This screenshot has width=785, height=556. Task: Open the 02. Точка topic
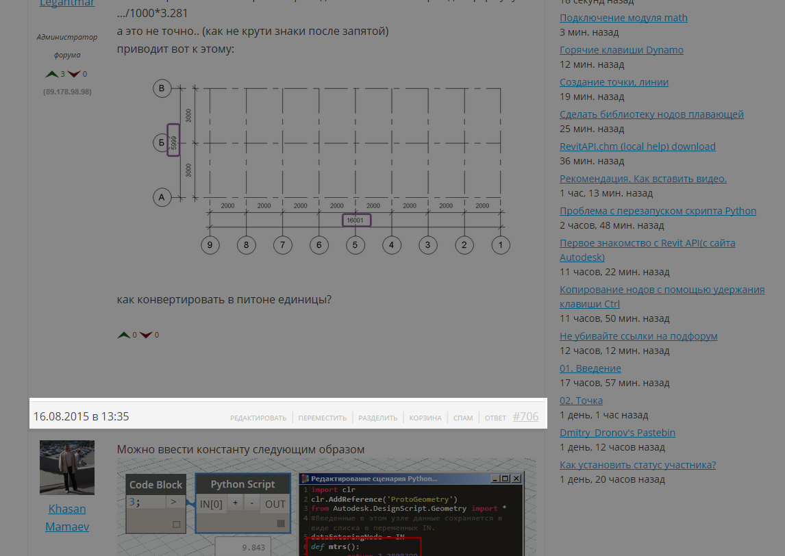[581, 401]
